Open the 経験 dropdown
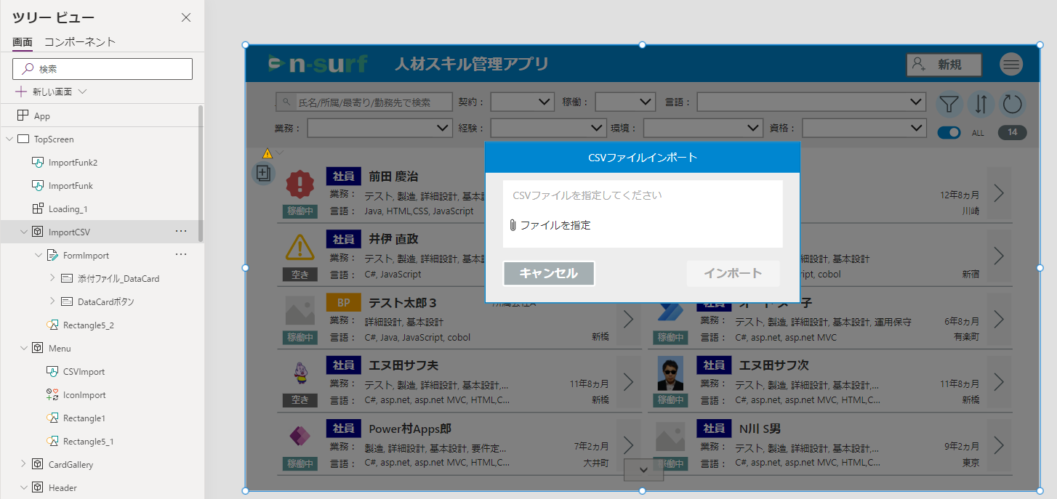Image resolution: width=1057 pixels, height=499 pixels. [548, 128]
